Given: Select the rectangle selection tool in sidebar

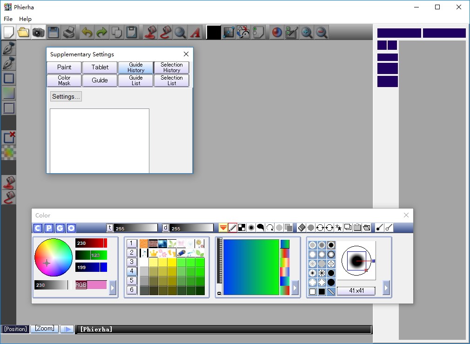Looking at the screenshot, I should pos(9,78).
